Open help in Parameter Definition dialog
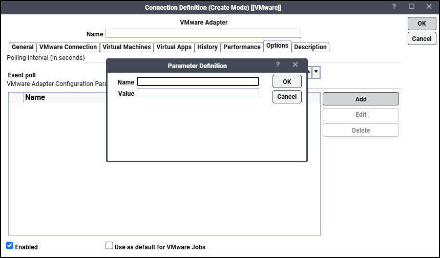 coord(278,65)
